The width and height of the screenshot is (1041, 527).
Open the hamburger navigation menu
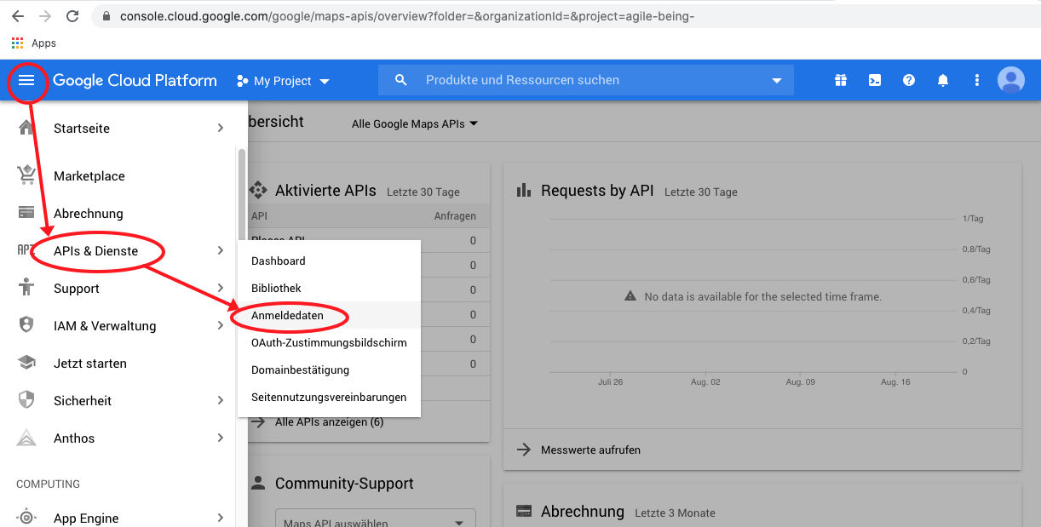tap(26, 80)
